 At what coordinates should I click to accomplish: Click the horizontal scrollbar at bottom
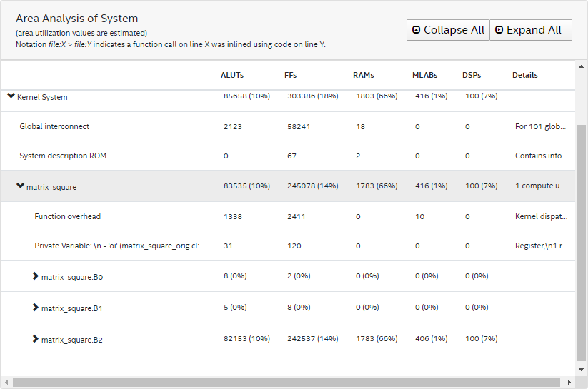(286, 383)
